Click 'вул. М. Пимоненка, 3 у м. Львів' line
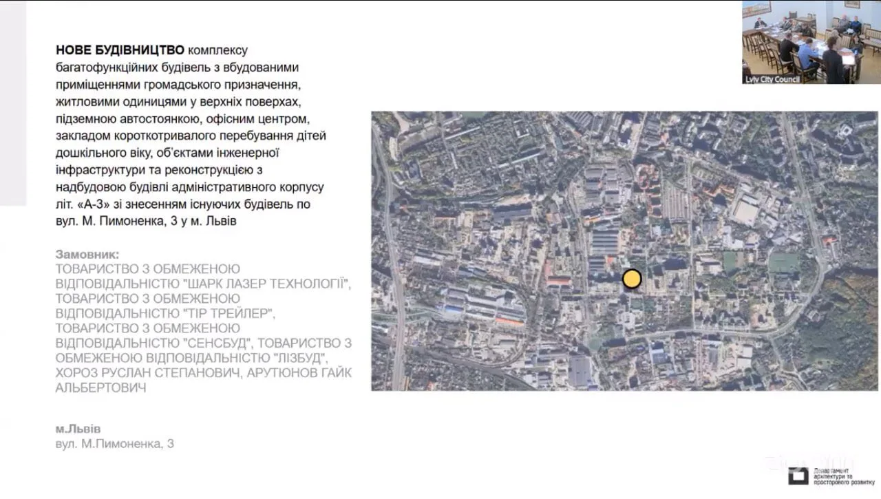This screenshot has height=499, width=881. (146, 222)
